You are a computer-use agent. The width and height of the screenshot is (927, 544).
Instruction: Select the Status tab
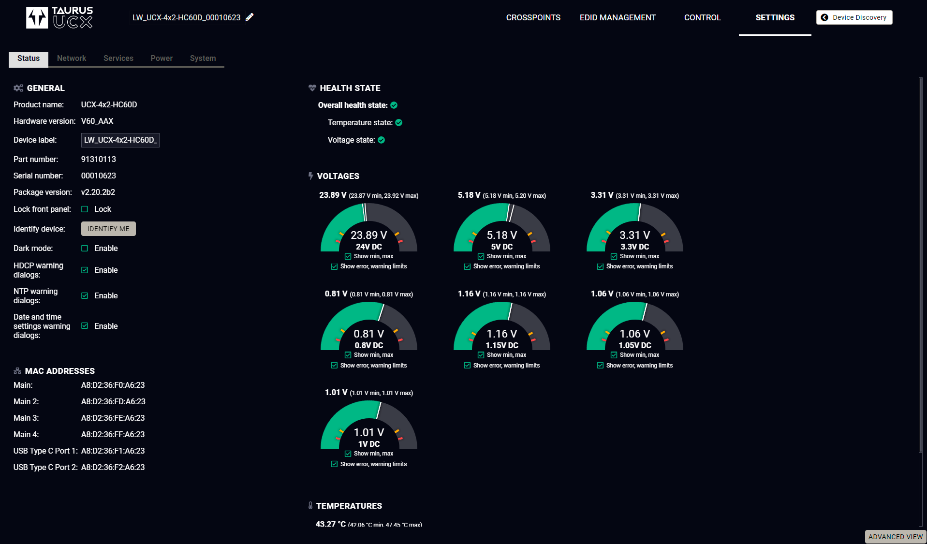(x=29, y=59)
